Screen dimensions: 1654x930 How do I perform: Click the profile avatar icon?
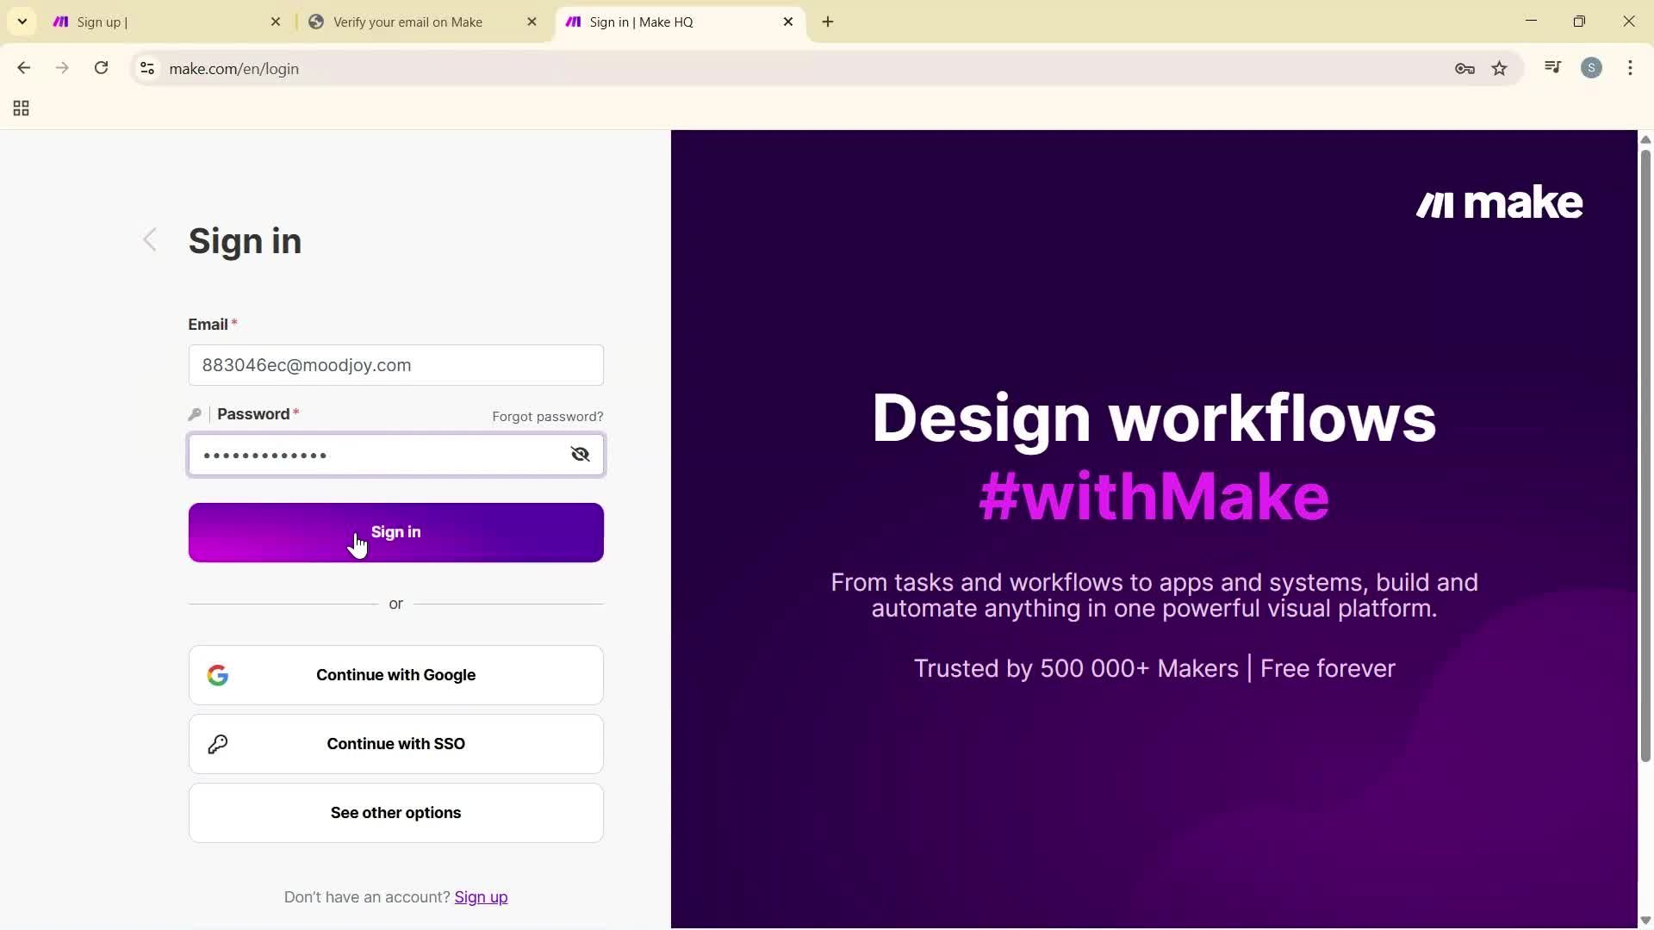pos(1592,67)
